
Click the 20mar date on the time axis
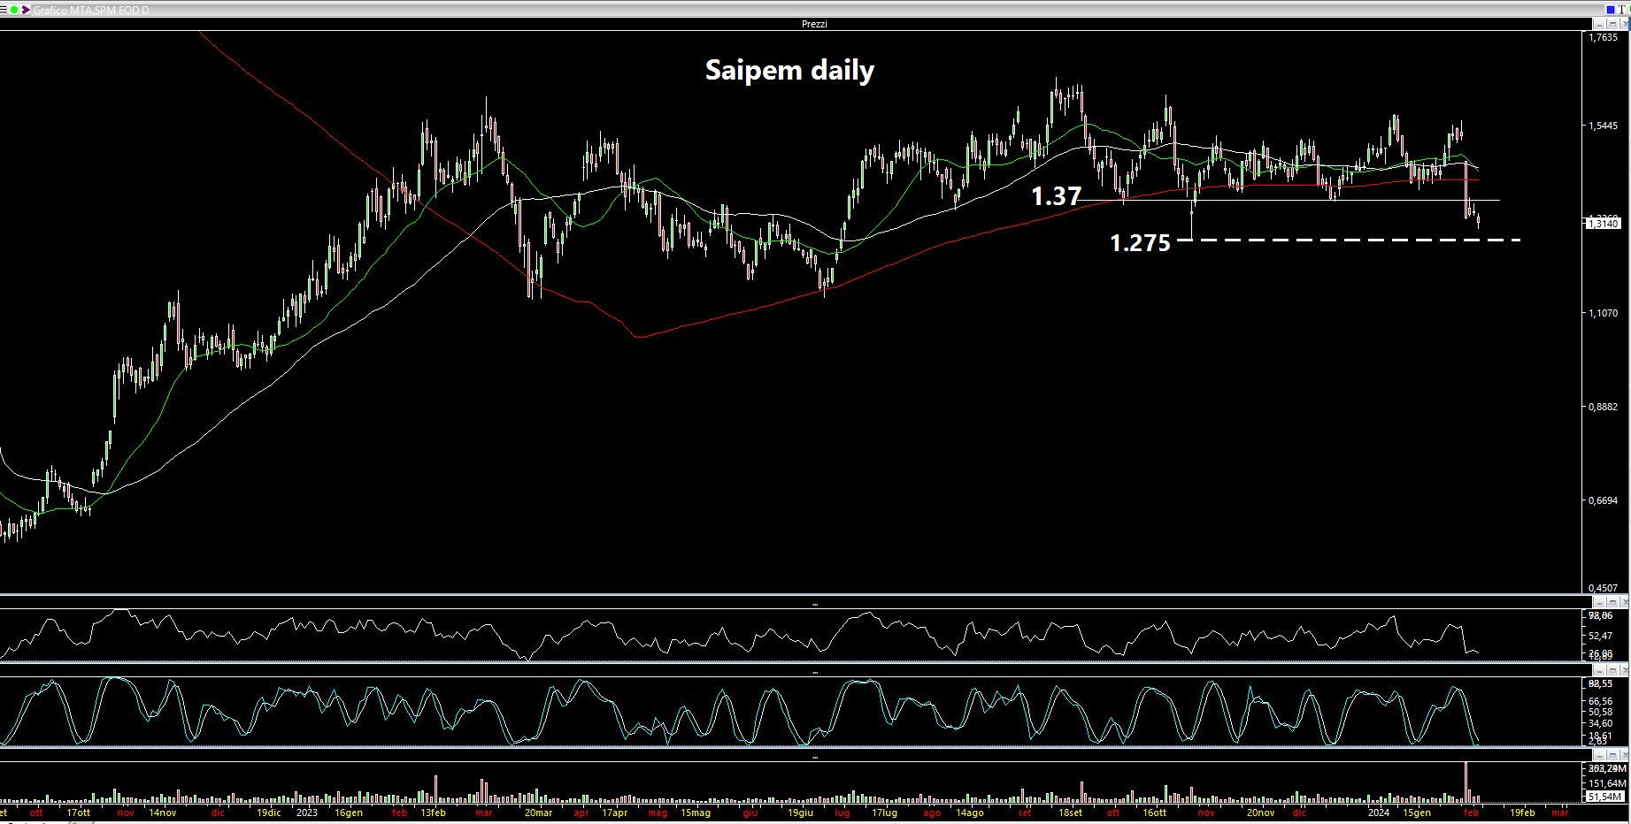coord(538,813)
